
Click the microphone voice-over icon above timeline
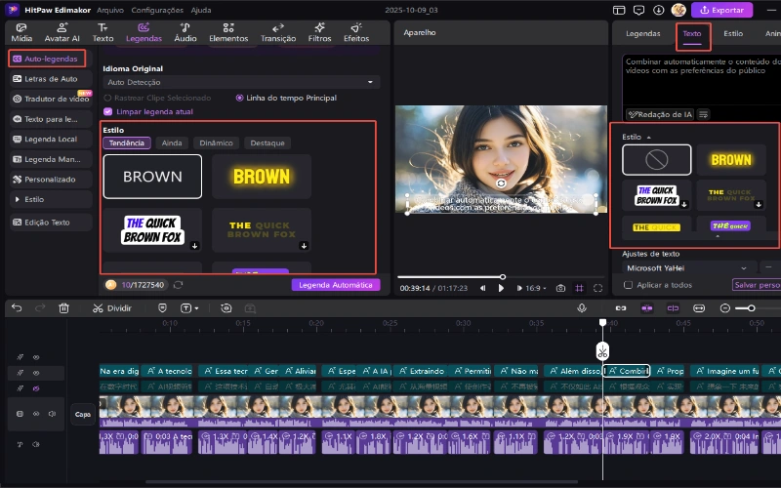click(x=582, y=307)
